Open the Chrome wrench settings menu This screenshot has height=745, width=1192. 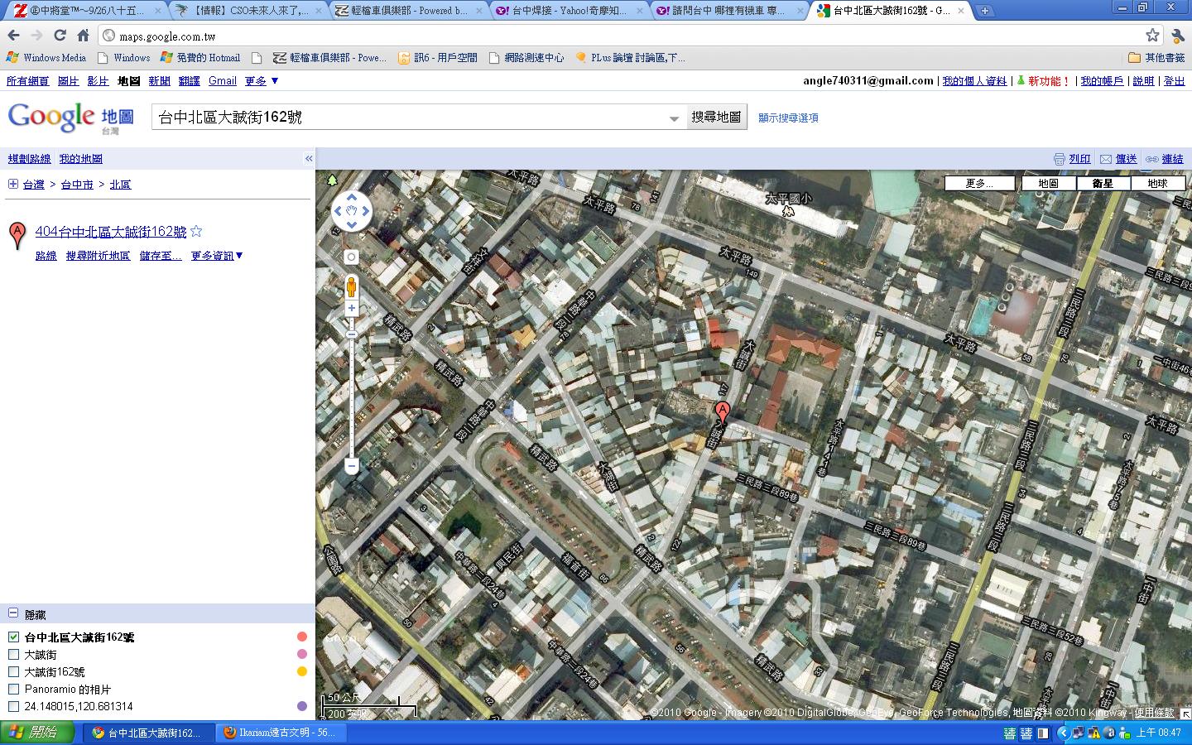coord(1177,36)
